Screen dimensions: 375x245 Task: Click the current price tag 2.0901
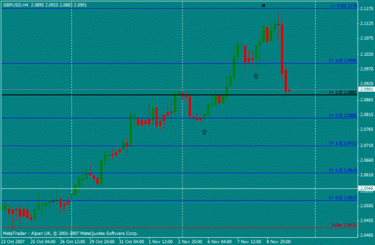pyautogui.click(x=367, y=89)
